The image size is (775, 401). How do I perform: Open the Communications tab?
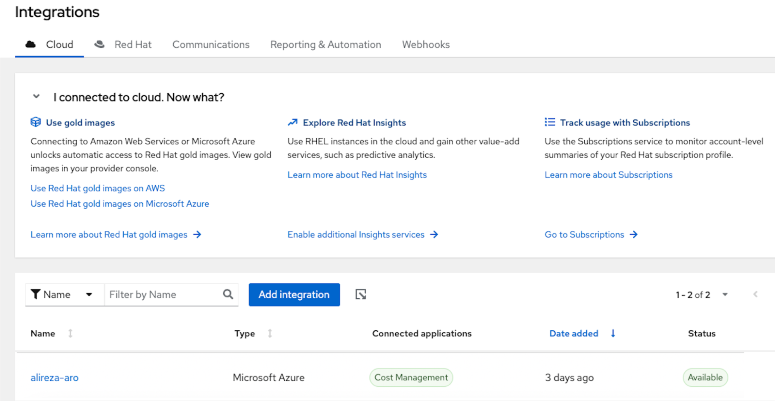point(211,45)
